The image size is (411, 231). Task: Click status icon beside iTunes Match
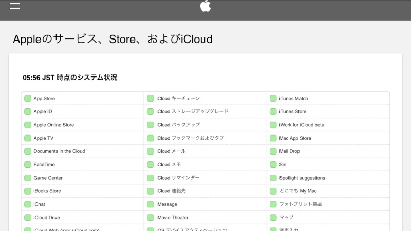click(273, 98)
